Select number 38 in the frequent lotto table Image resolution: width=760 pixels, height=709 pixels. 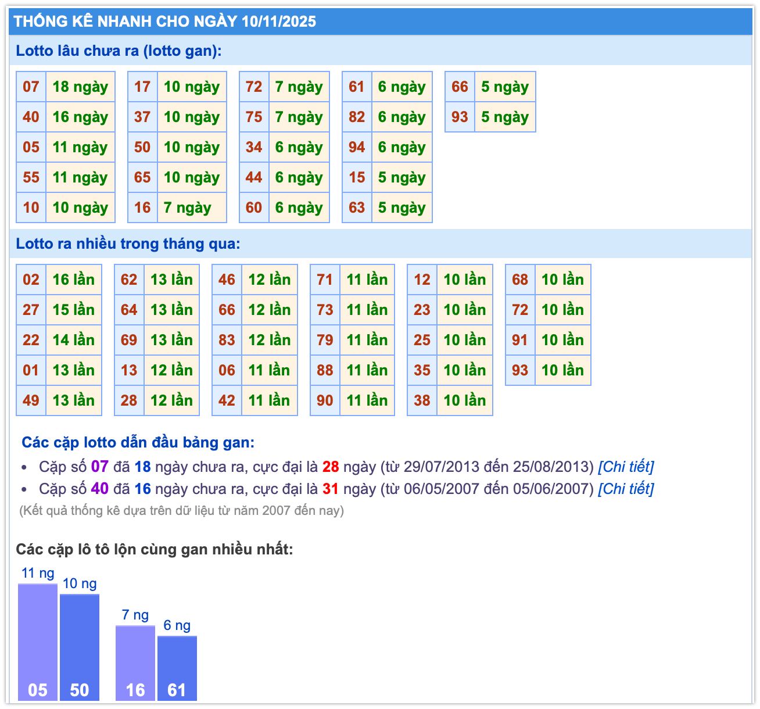pos(422,400)
